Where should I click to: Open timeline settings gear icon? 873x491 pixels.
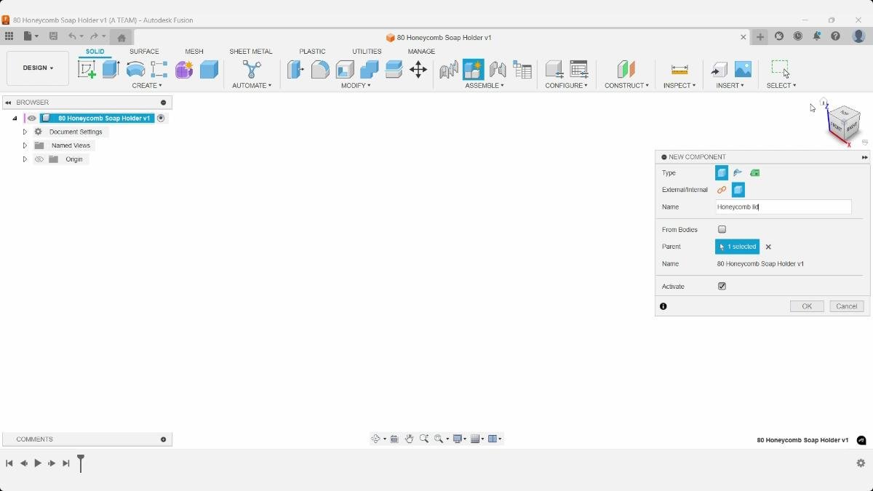tap(861, 463)
